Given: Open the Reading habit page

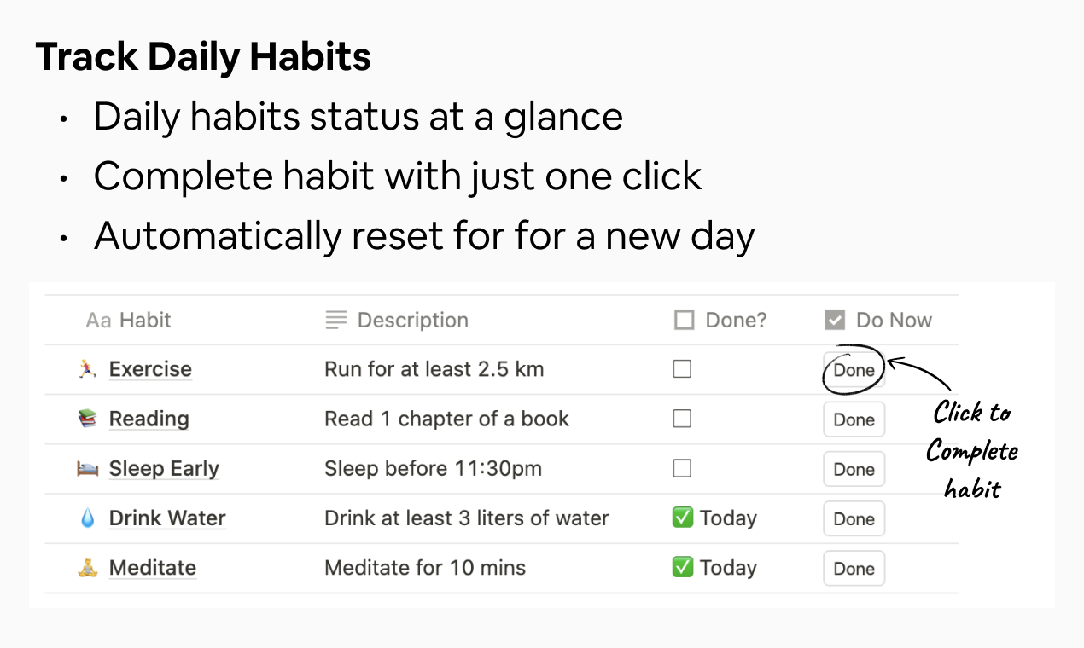Looking at the screenshot, I should click(149, 419).
